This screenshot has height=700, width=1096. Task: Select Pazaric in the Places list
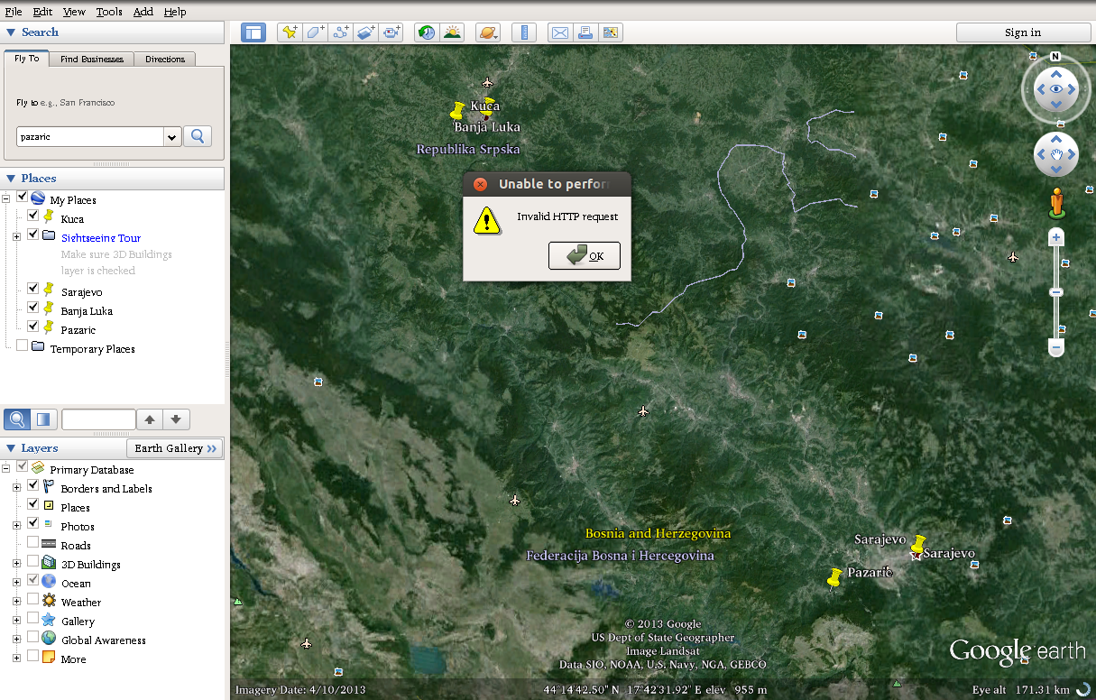(78, 329)
